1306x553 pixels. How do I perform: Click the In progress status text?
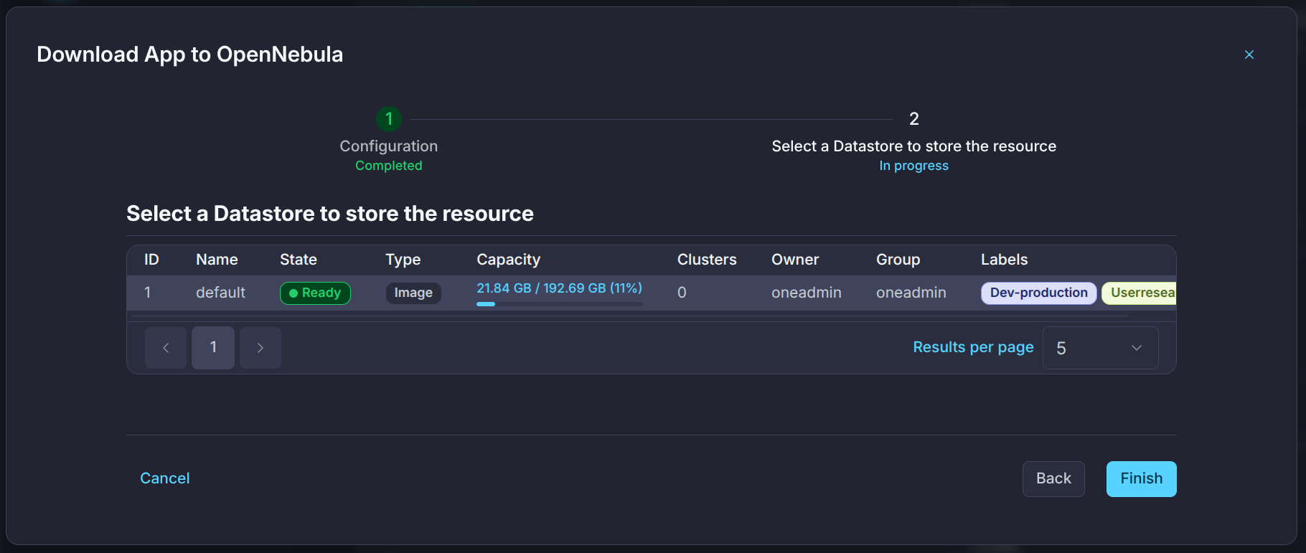[x=914, y=166]
